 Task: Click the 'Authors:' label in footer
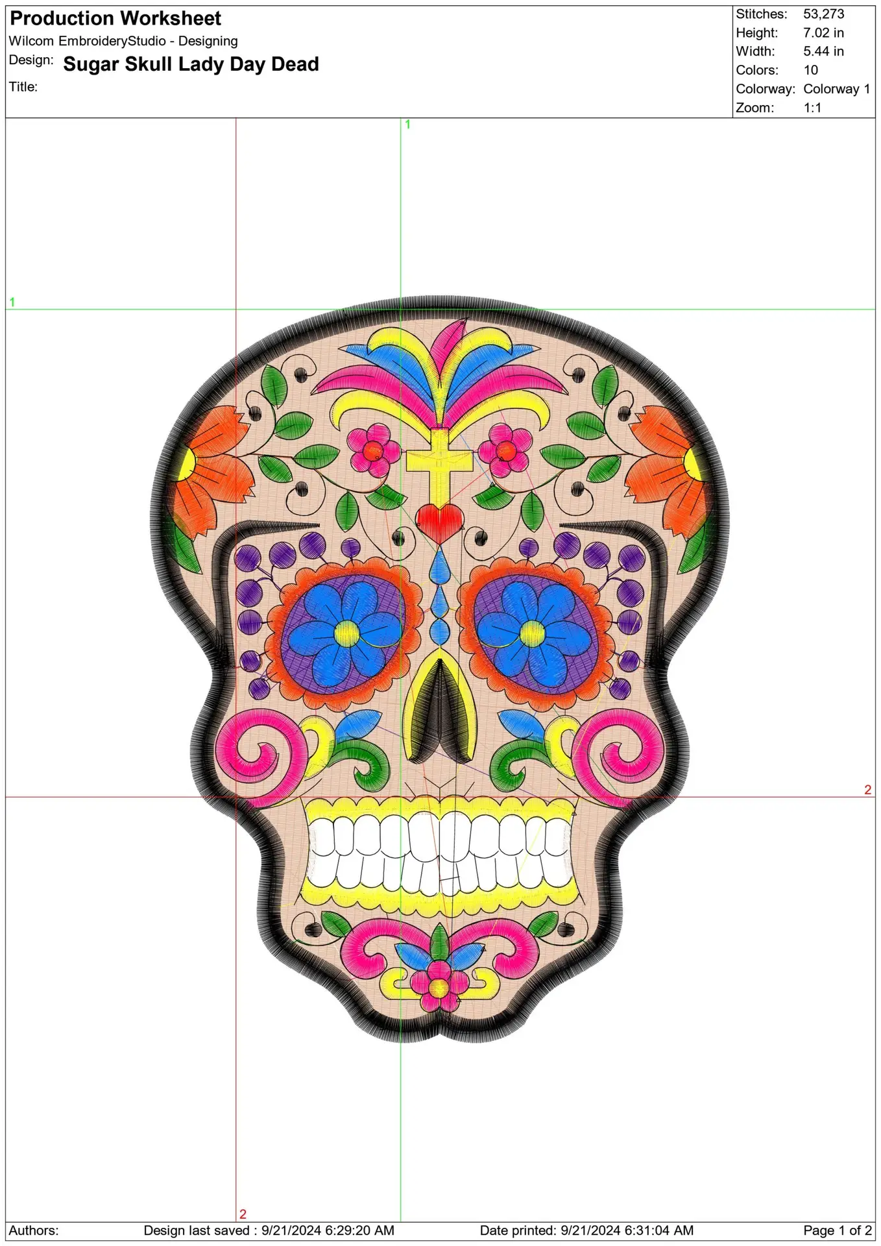(34, 1230)
